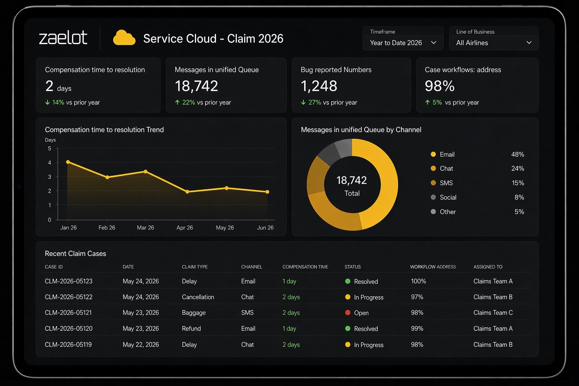Open case CLM-2026-05122
This screenshot has height=386, width=579.
[x=69, y=297]
